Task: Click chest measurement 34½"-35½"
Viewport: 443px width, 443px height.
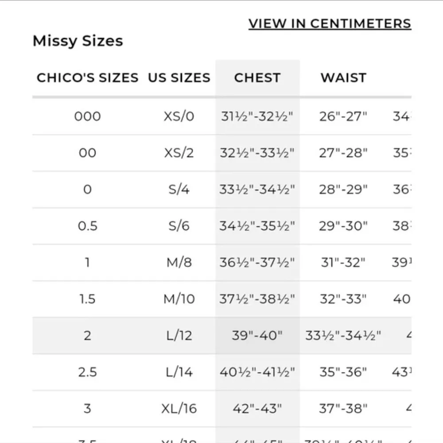Action: coord(257,226)
